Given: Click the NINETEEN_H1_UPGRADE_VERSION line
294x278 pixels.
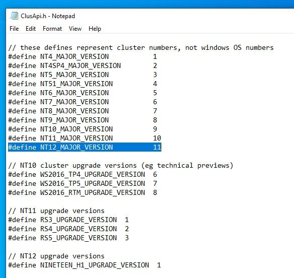Looking at the screenshot, I should pos(85,265).
